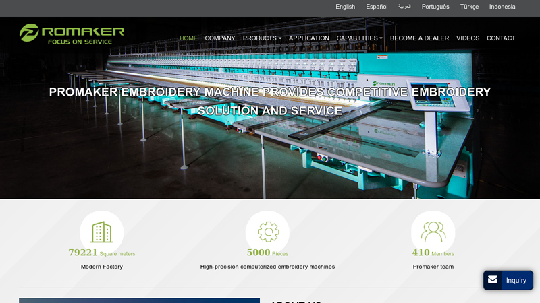Open the Inquiry button

point(508,280)
